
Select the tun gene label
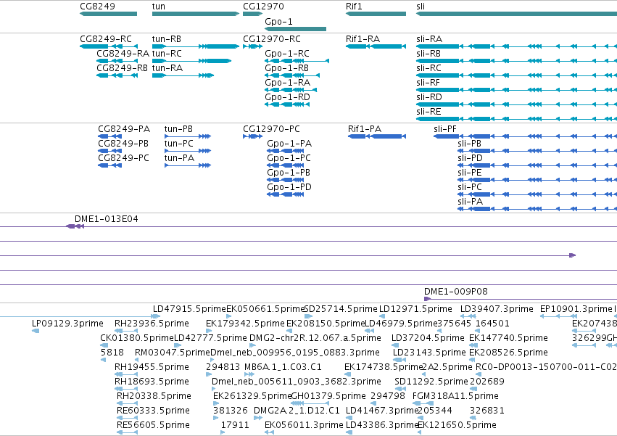[x=159, y=7]
